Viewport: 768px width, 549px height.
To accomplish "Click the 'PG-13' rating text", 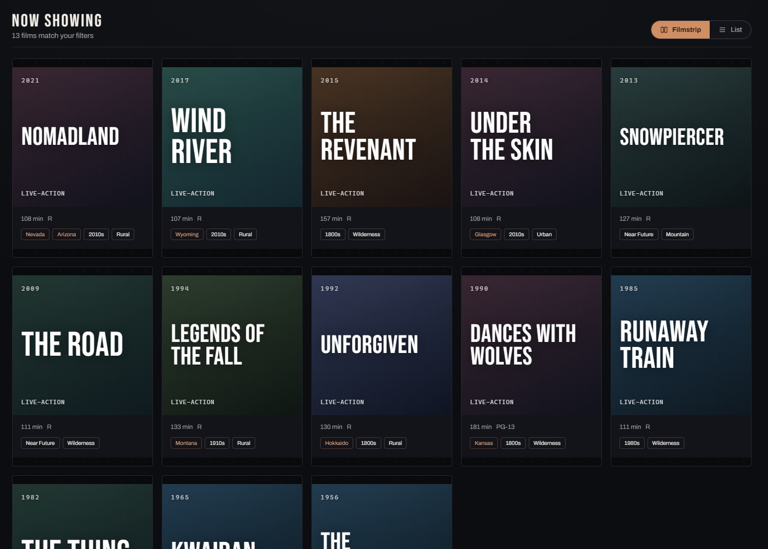I will [x=506, y=427].
